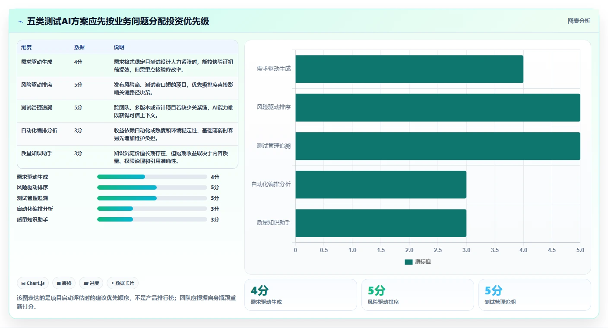This screenshot has height=328, width=608.
Task: Click the 质量知识助手 y-axis label
Action: [274, 223]
